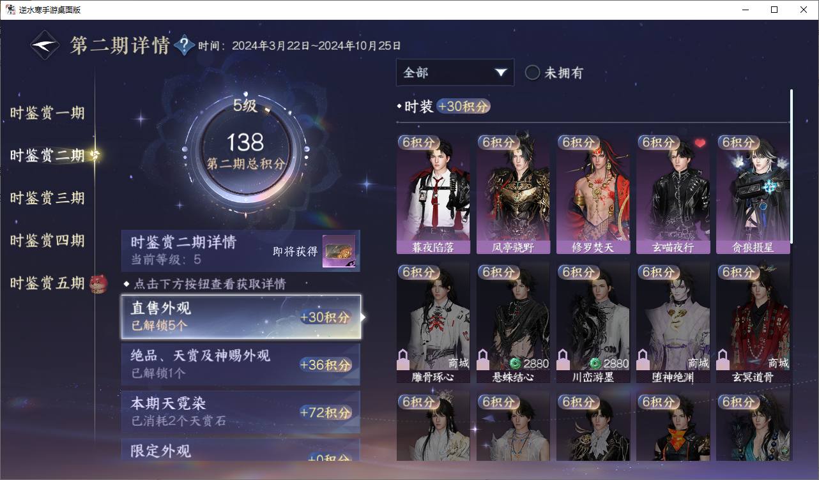Click the jade currency icon on 川峦游墨

[x=595, y=363]
